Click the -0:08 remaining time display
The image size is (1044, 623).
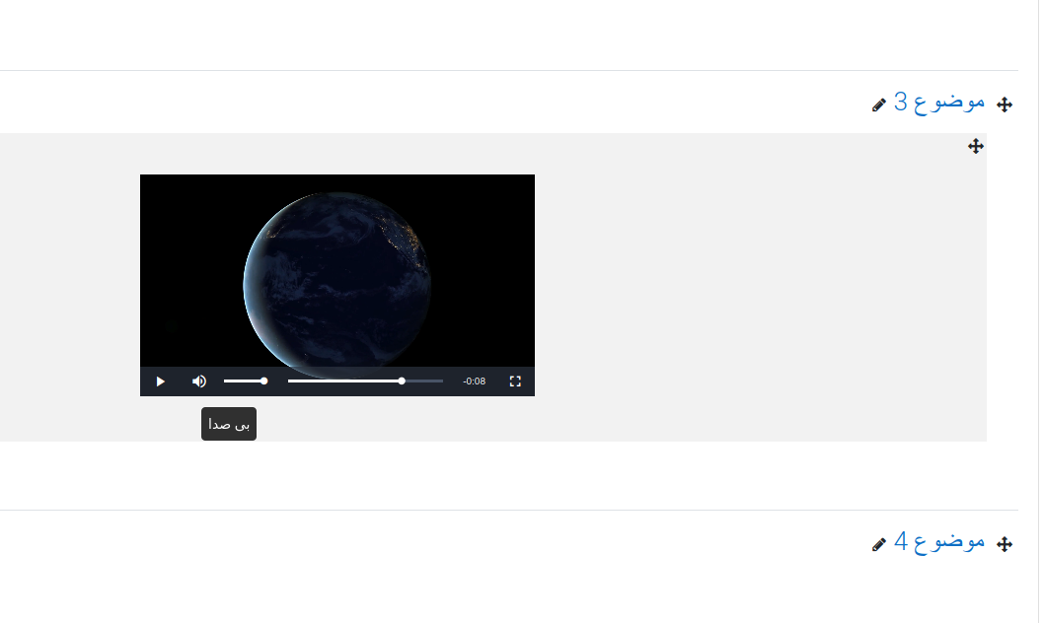474,381
